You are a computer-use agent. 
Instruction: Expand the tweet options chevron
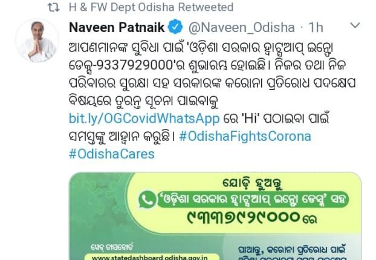point(355,25)
